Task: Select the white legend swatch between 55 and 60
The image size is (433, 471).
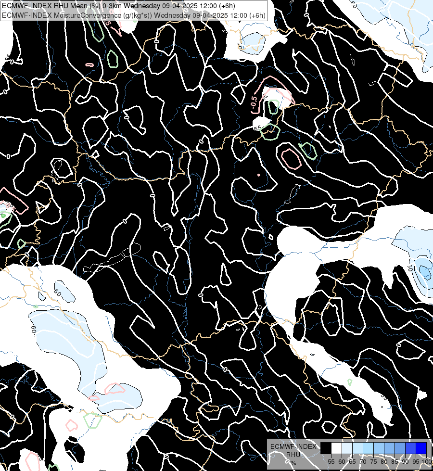Action: [x=336, y=448]
